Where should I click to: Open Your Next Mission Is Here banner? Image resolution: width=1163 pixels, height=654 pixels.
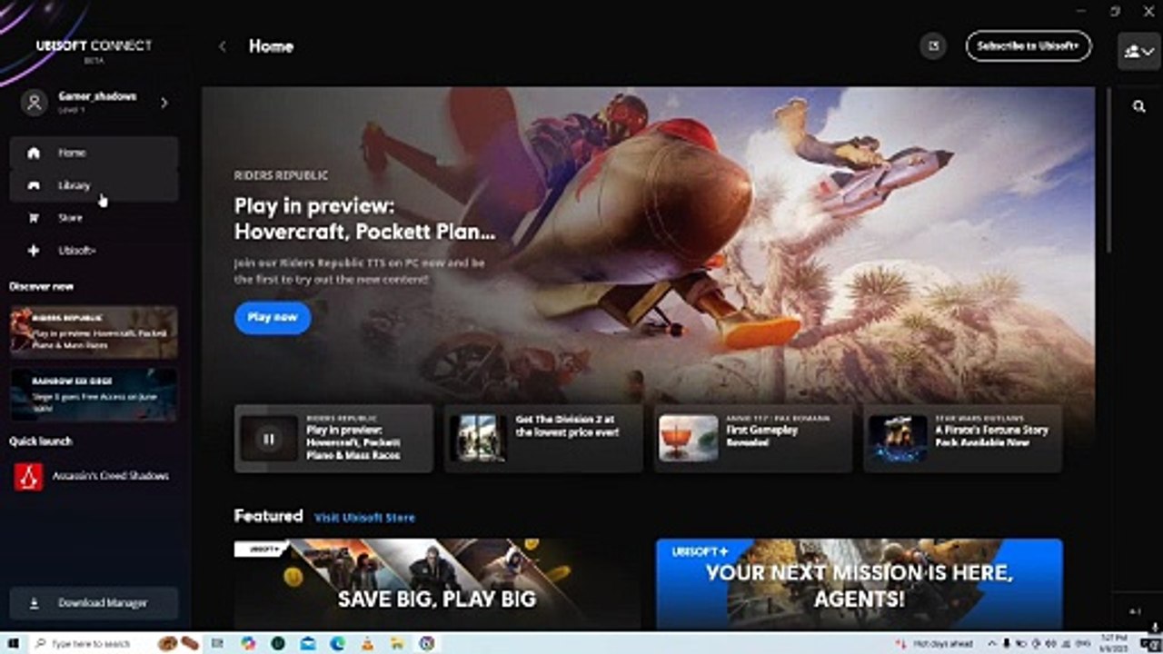(x=860, y=584)
